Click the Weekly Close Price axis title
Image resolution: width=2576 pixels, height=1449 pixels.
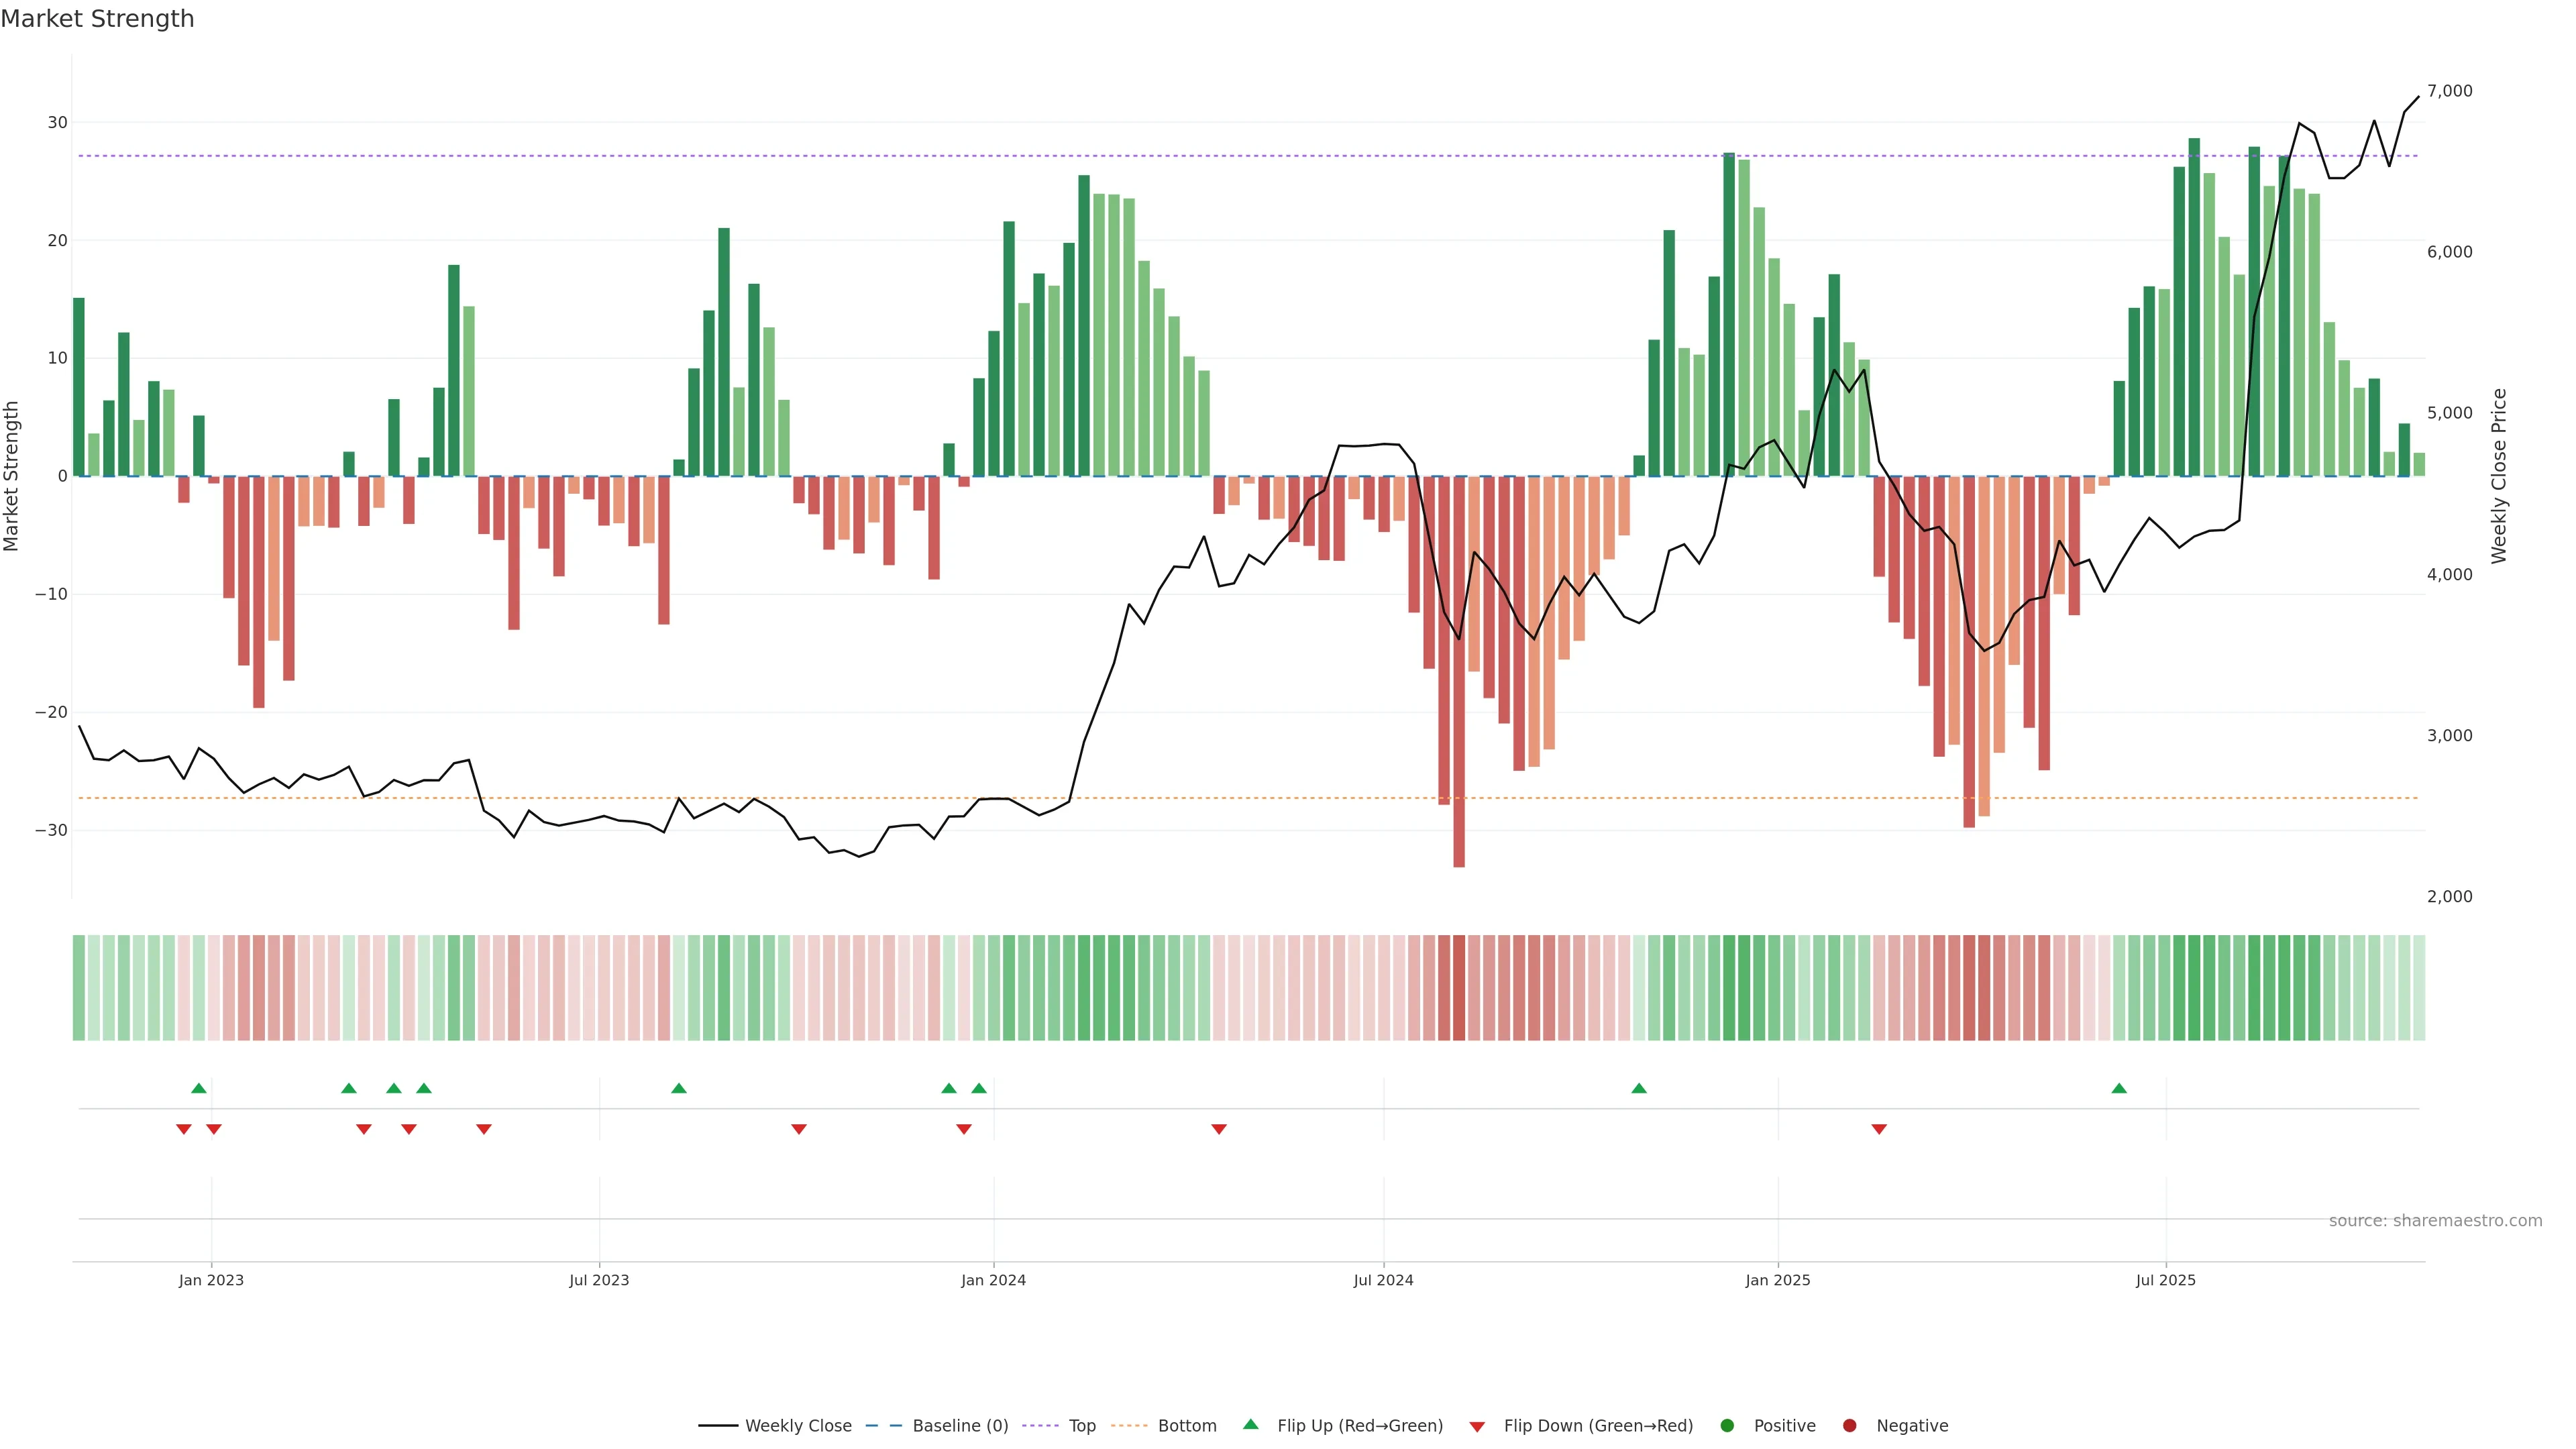pos(2499,476)
